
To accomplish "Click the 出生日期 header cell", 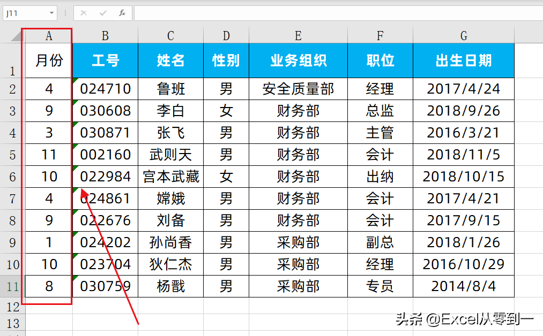I will [464, 60].
